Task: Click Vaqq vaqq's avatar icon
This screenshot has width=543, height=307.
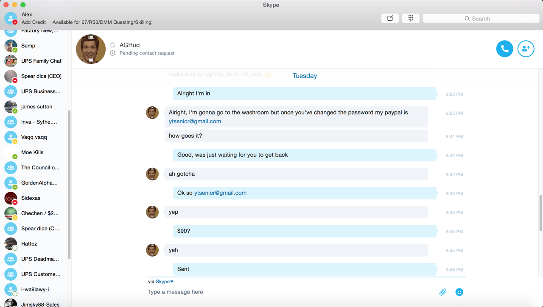Action: (x=11, y=137)
